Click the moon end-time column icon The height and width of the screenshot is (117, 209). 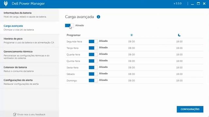tap(179, 35)
